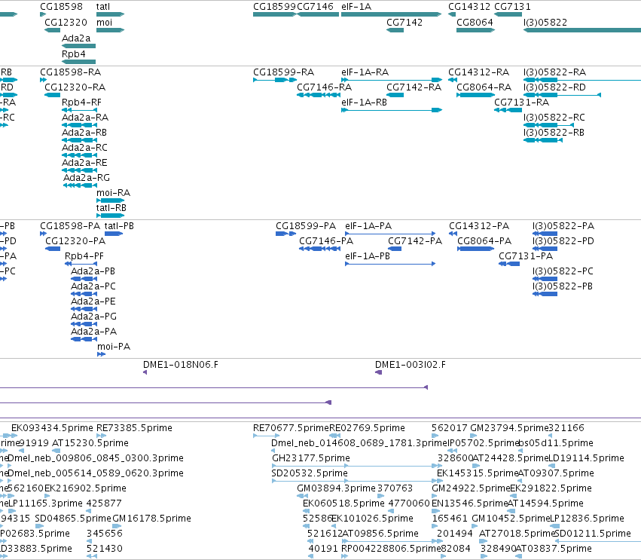Select the Rpb4-RF transcript

[79, 110]
